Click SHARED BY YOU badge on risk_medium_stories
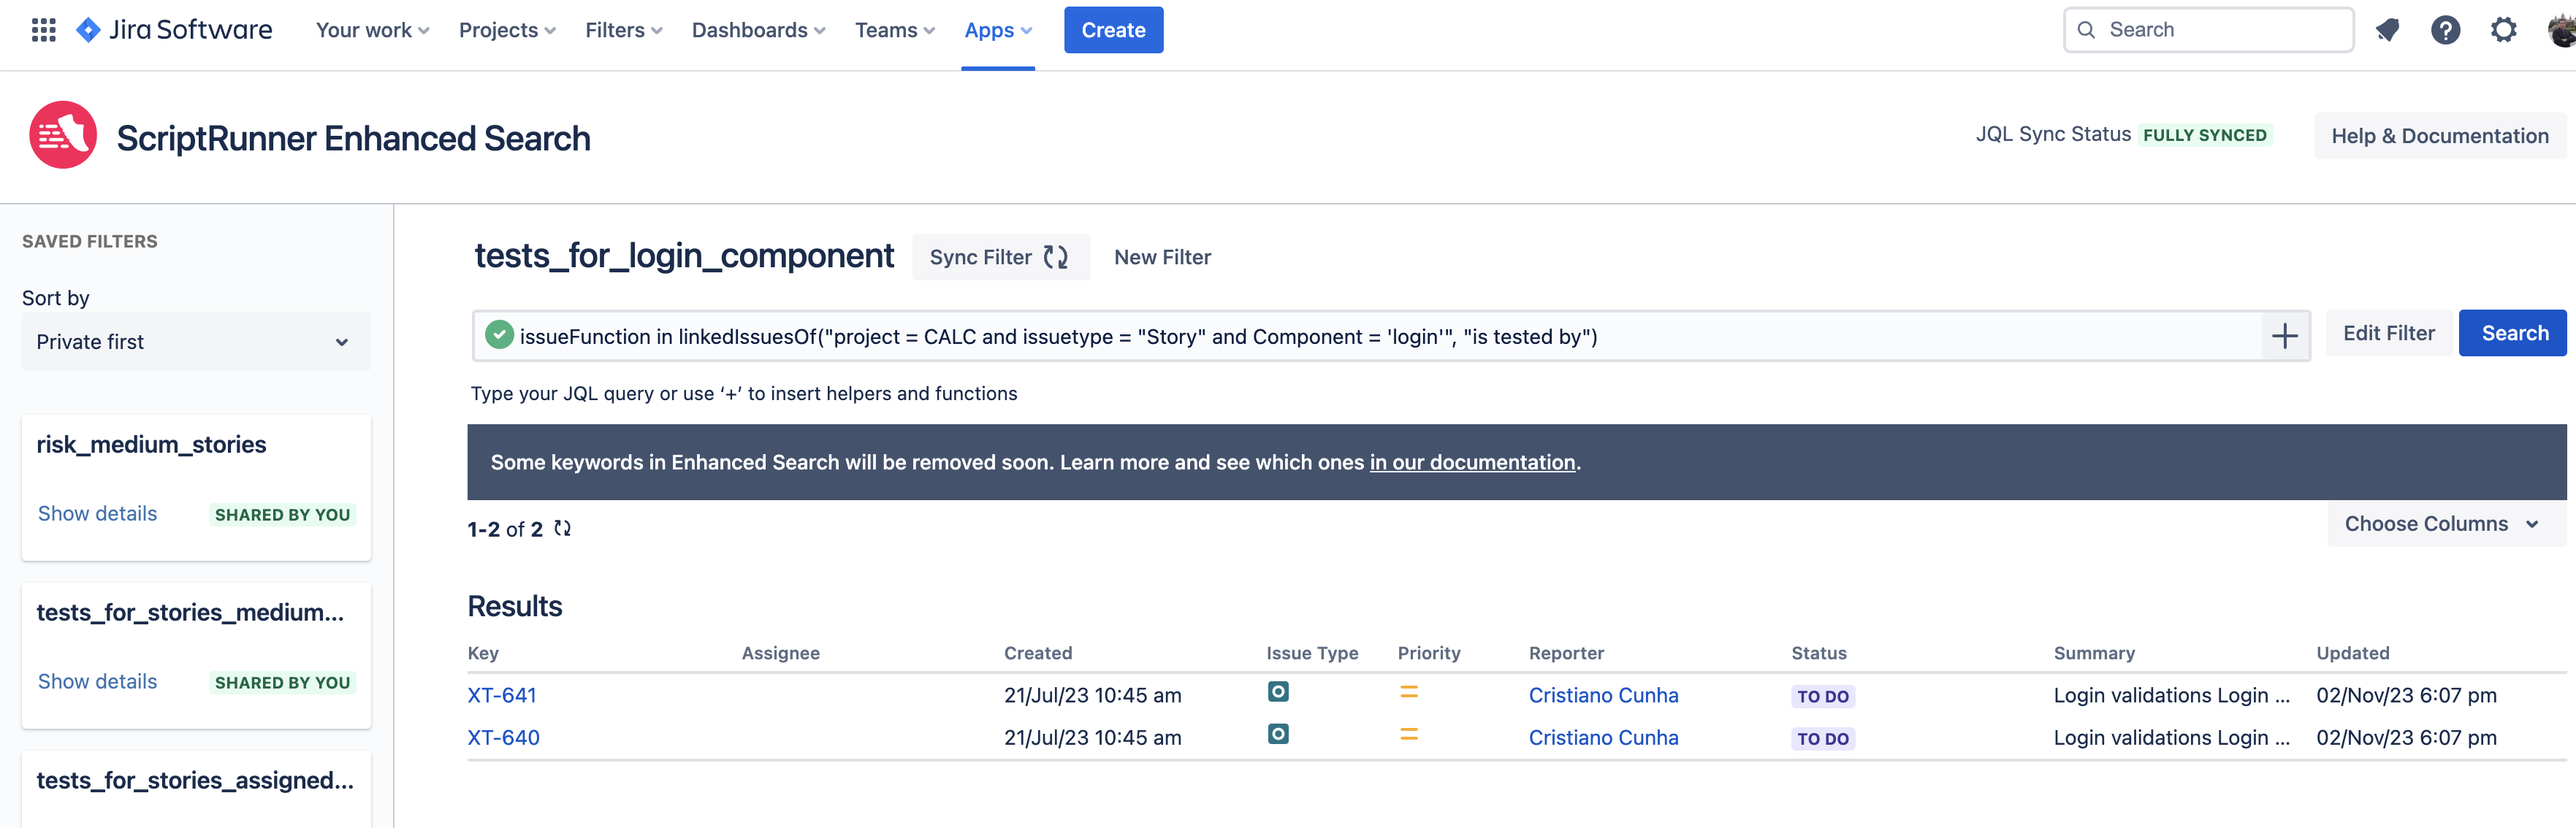 coord(282,515)
